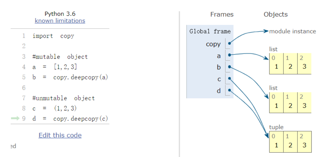The image size is (319, 157).
Task: Click index 1 cell of the first list
Action: [290, 64]
